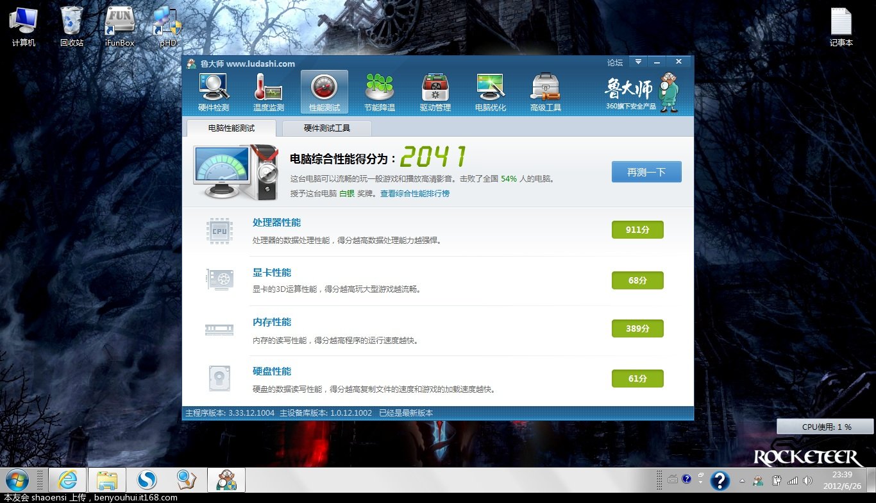Open the volume speaker tray icon
Viewport: 876px width, 503px height.
click(807, 480)
